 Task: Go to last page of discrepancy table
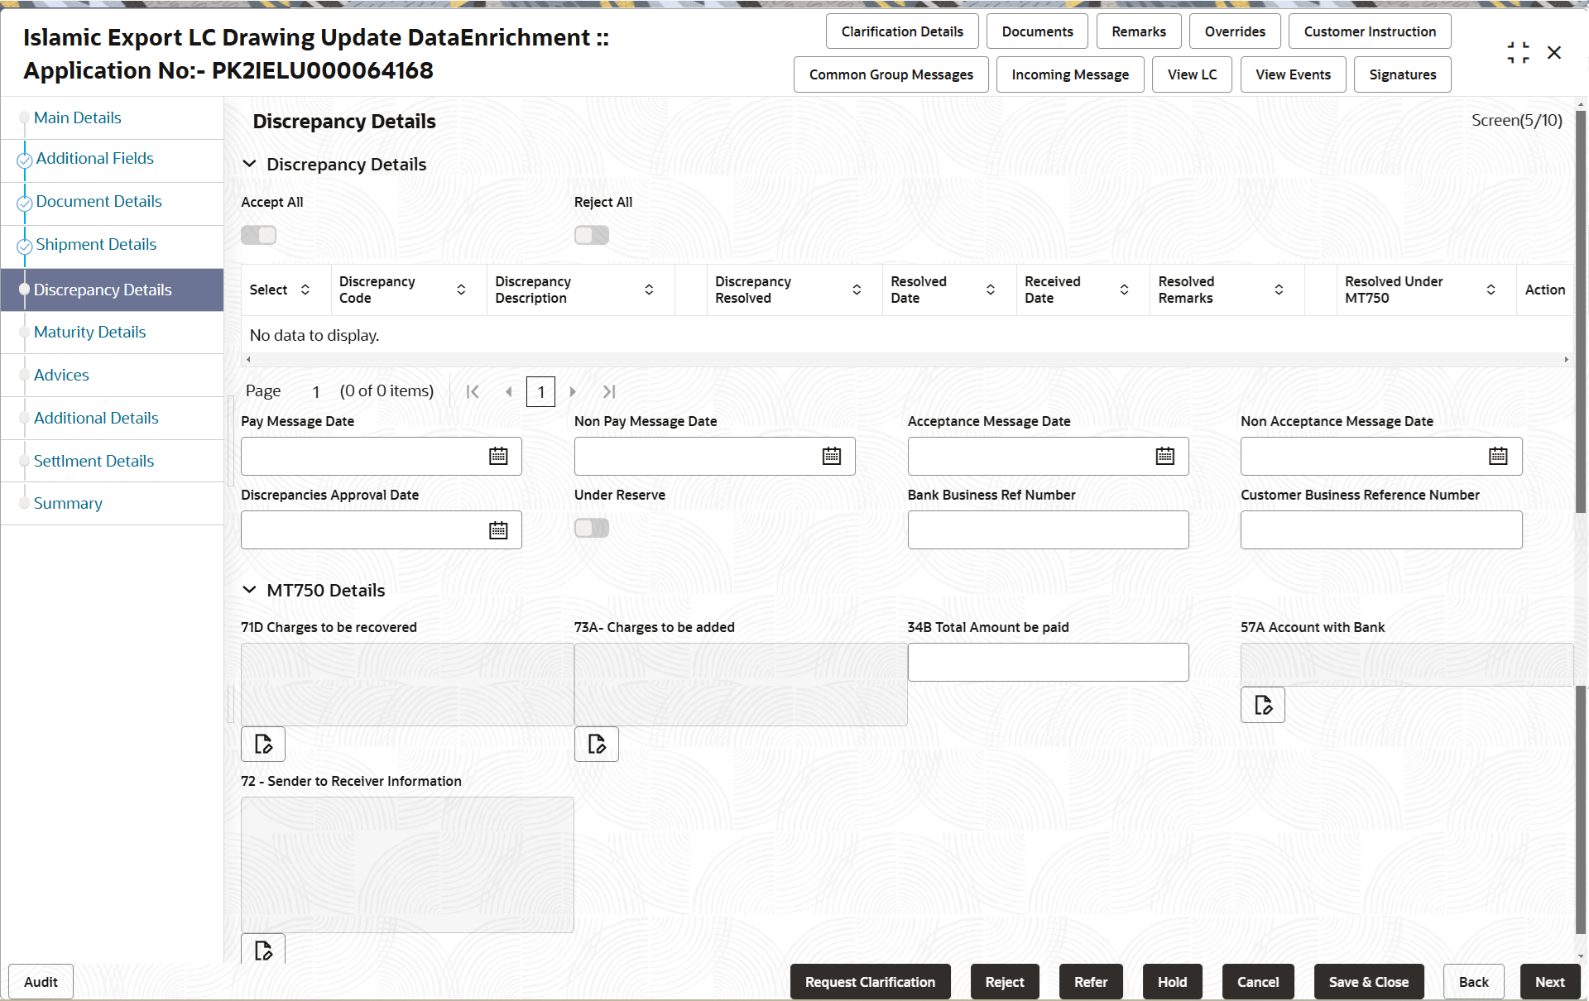(x=609, y=391)
